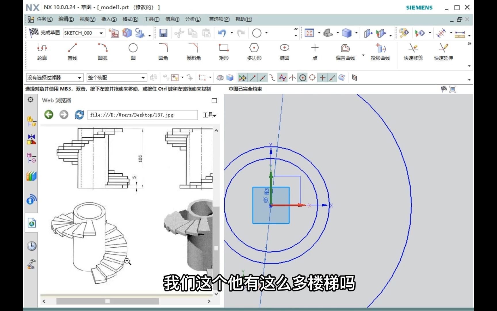Select the Circle (圆) tool in the curve ribbon

(x=133, y=52)
